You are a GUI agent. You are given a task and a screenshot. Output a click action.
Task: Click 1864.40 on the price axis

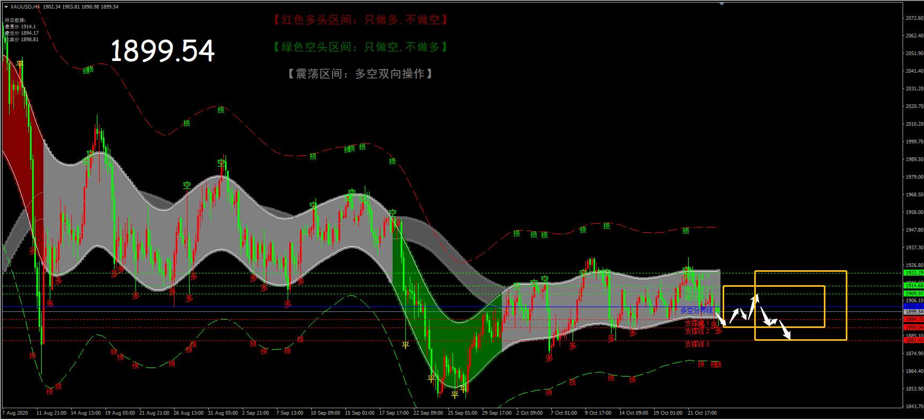914,371
